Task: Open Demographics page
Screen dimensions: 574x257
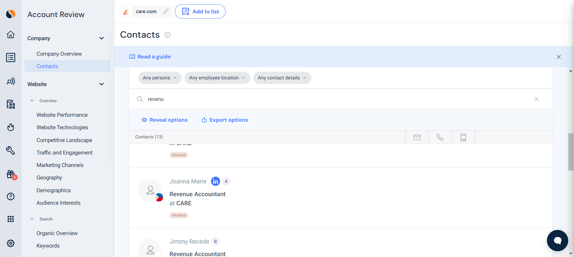Action: click(54, 190)
